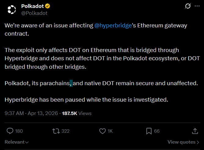Image resolution: width=204 pixels, height=150 pixels.
Task: Click the @Polkadot handle
Action: pos(34,13)
